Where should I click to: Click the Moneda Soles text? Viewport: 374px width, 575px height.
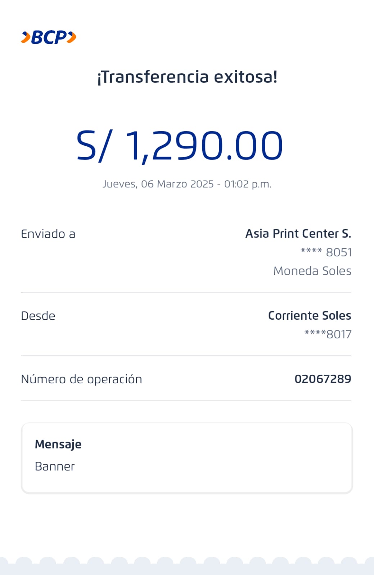click(312, 271)
